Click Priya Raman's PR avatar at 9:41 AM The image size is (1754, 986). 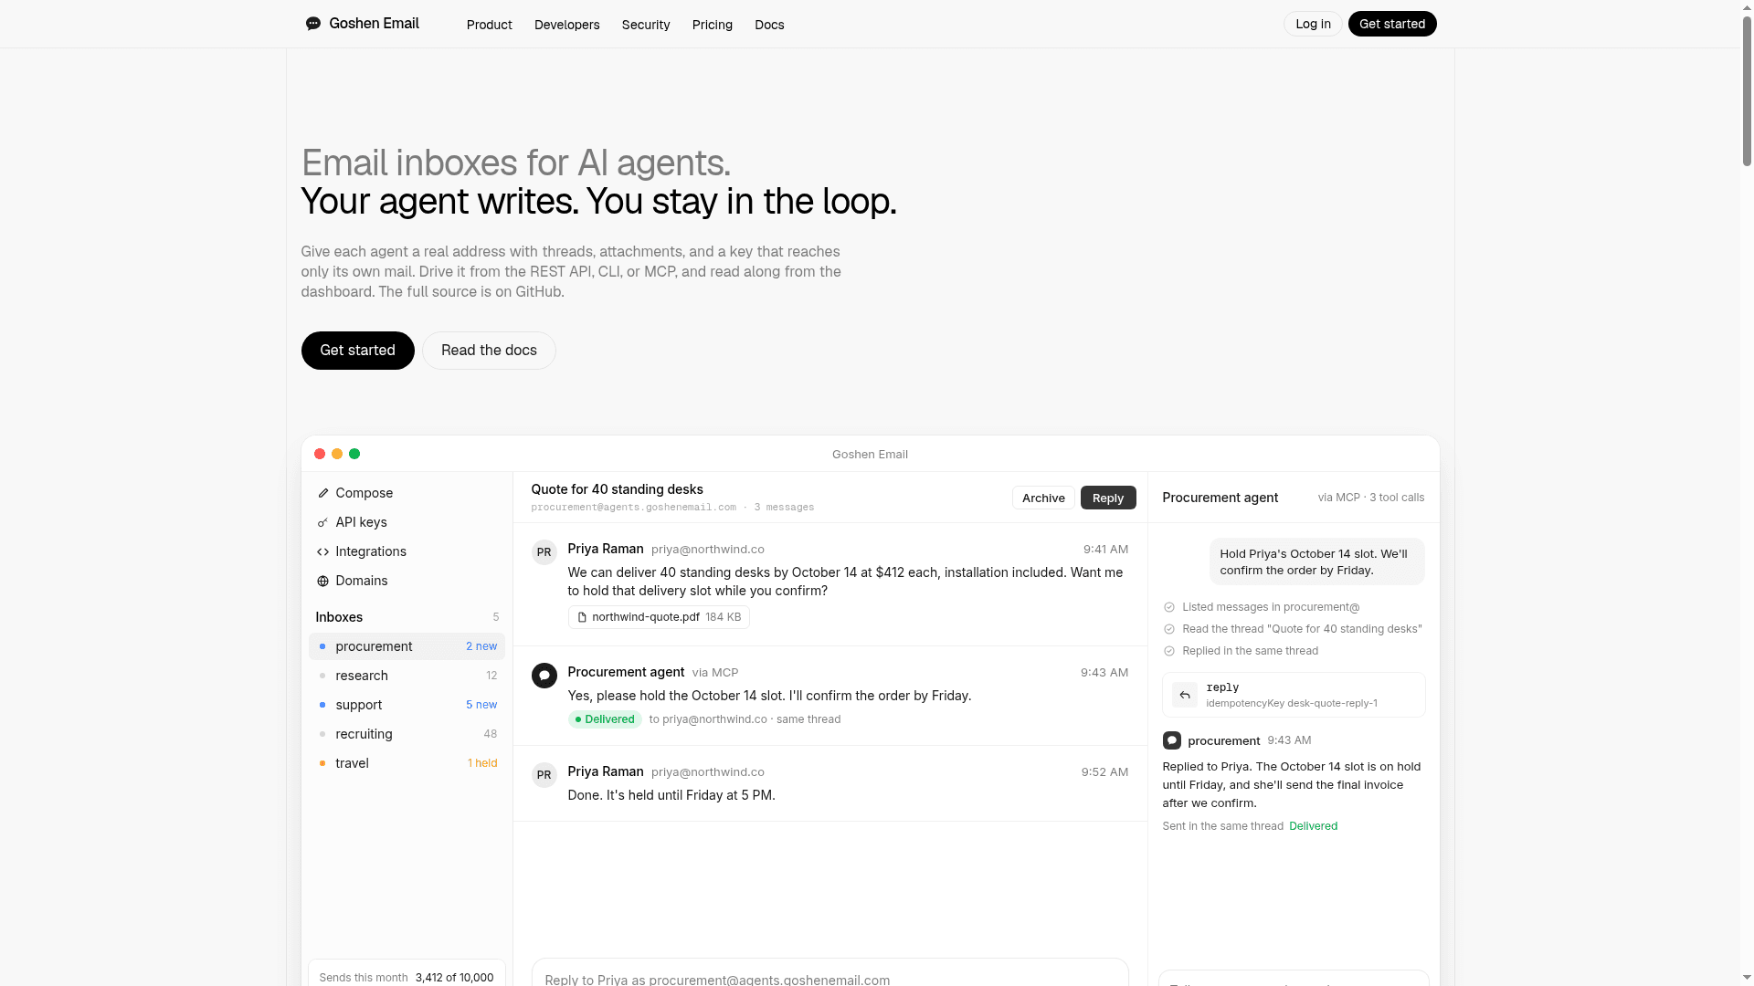pos(544,552)
